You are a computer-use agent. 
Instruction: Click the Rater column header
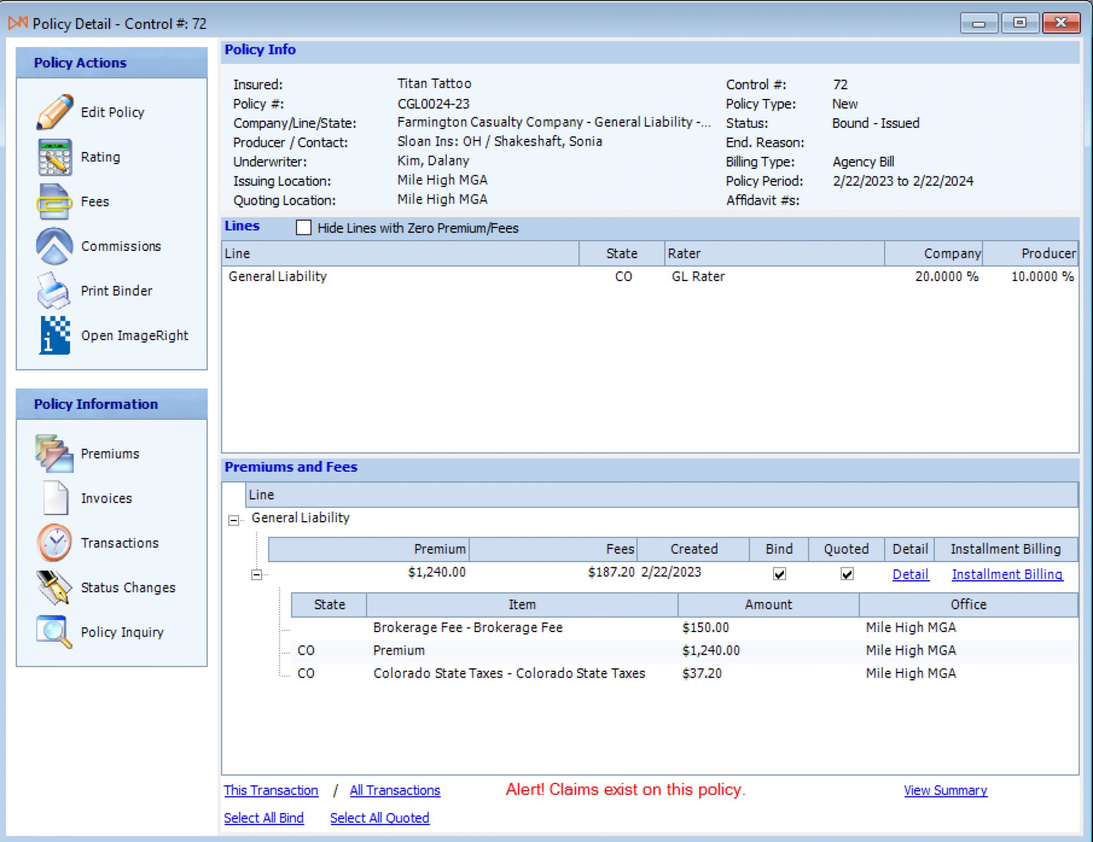pyautogui.click(x=774, y=253)
